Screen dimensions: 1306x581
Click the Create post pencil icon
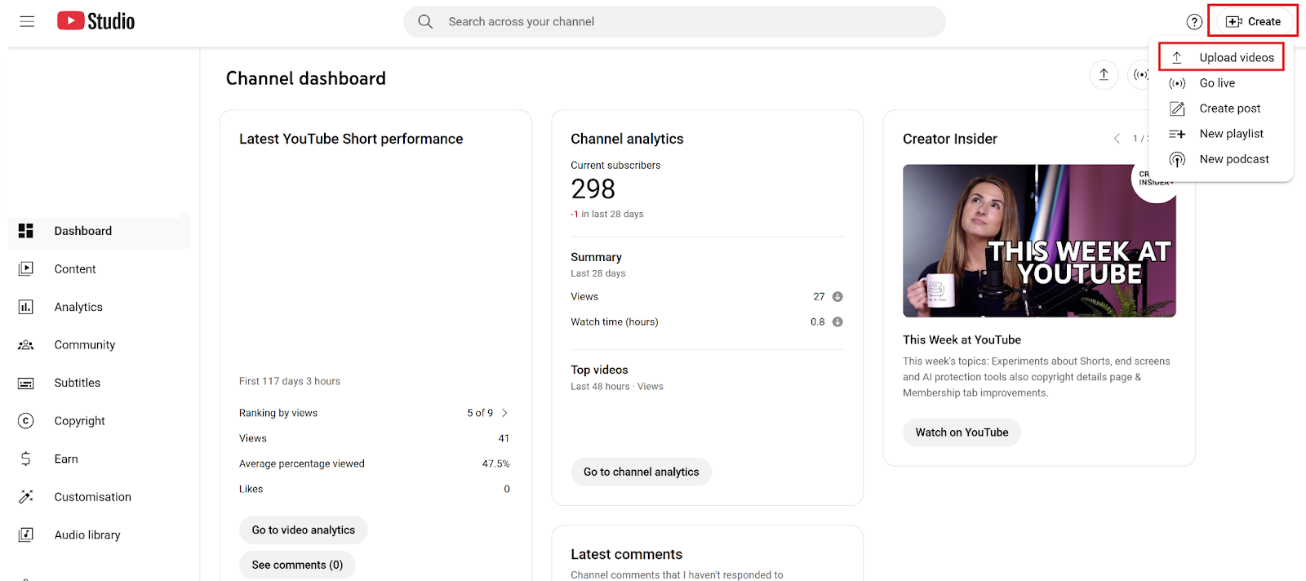(1177, 109)
